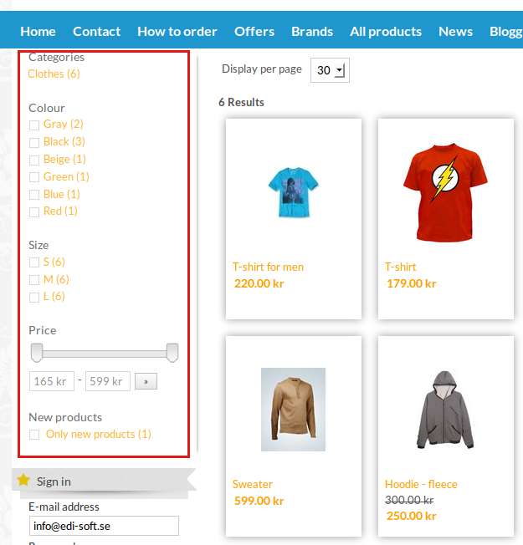Viewport: 523px width, 545px height.
Task: Enable Only new products checkbox
Action: pos(34,435)
